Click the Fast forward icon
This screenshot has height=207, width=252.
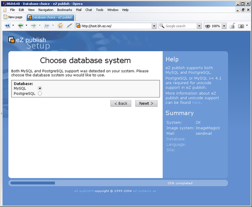coord(47,26)
